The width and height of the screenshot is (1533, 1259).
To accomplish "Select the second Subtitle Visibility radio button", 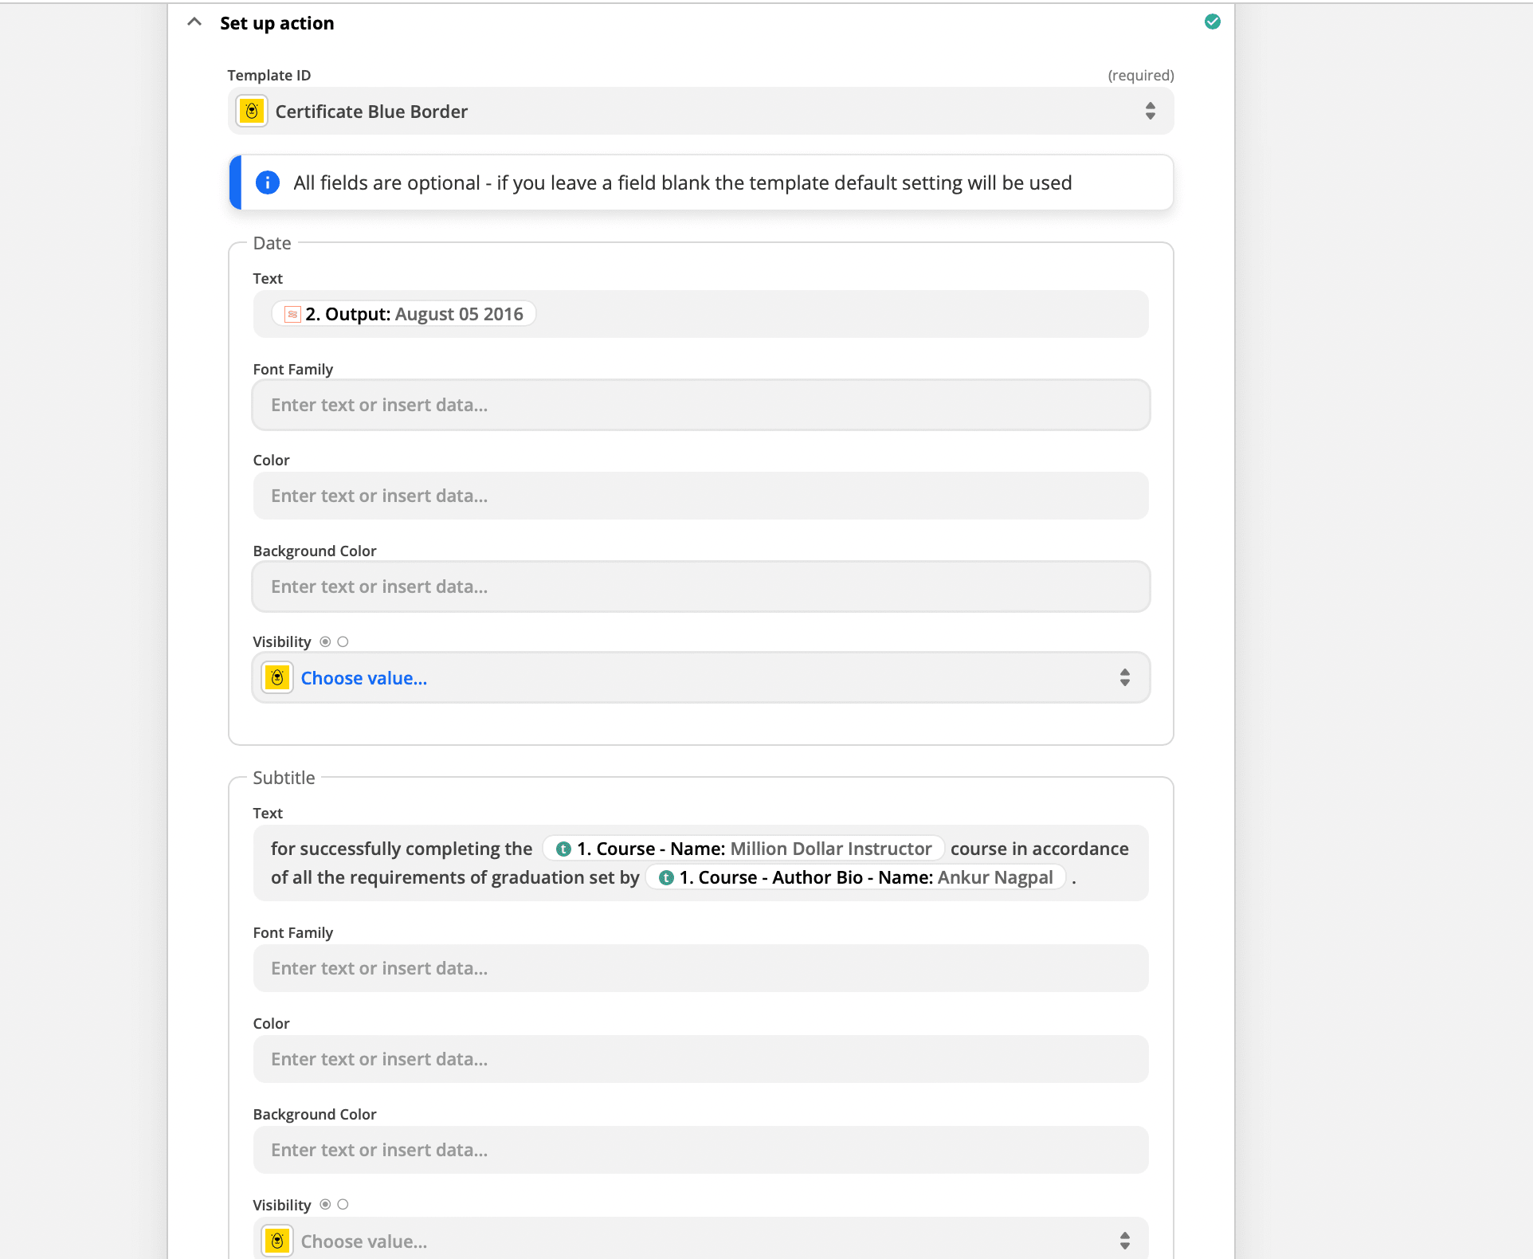I will tap(343, 1205).
